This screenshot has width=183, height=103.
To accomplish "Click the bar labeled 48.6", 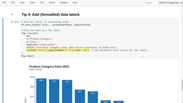I will [41, 91].
